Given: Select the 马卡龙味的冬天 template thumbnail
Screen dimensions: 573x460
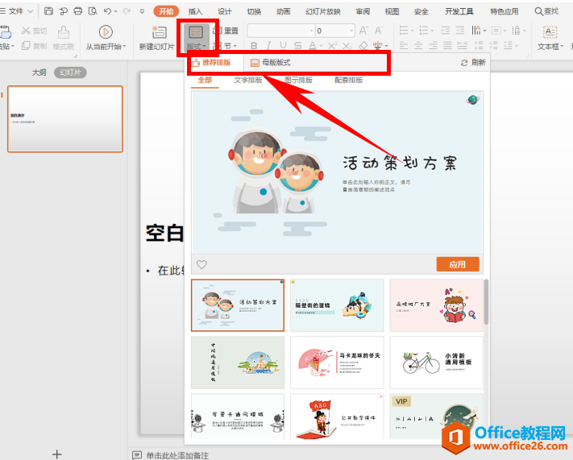Looking at the screenshot, I should pos(337,363).
